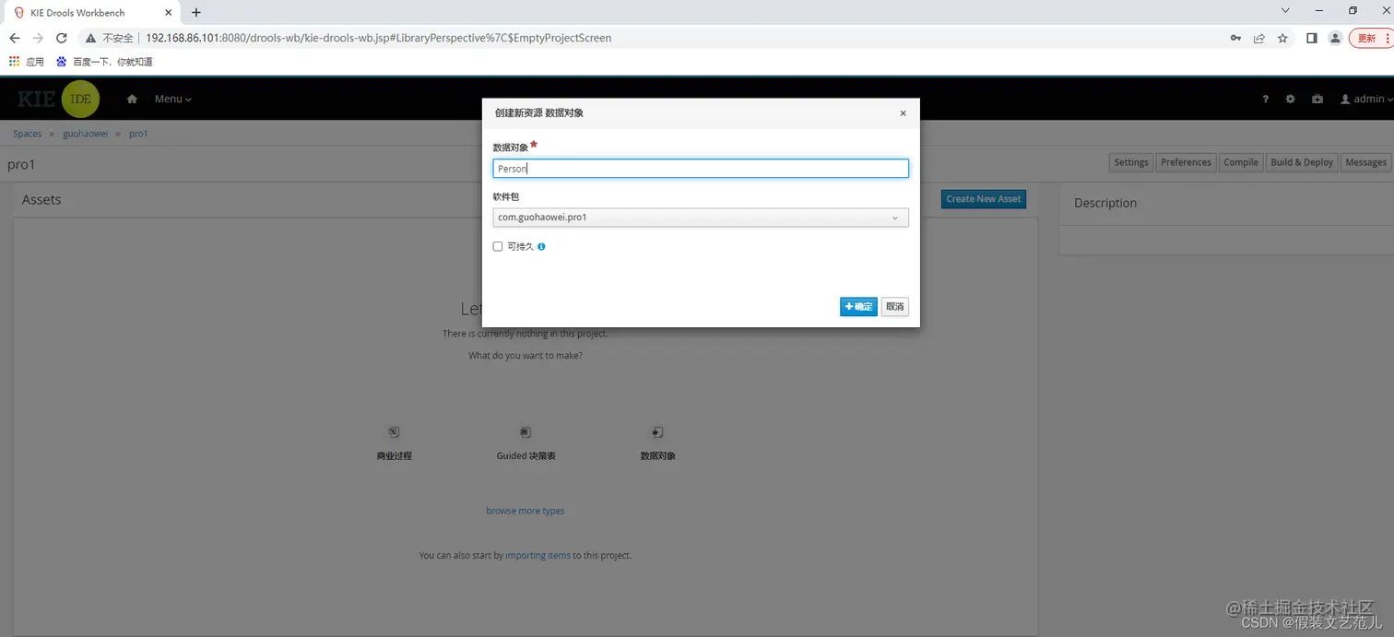Toggle the browser side panel icon
Viewport: 1394px width, 637px height.
(1312, 38)
